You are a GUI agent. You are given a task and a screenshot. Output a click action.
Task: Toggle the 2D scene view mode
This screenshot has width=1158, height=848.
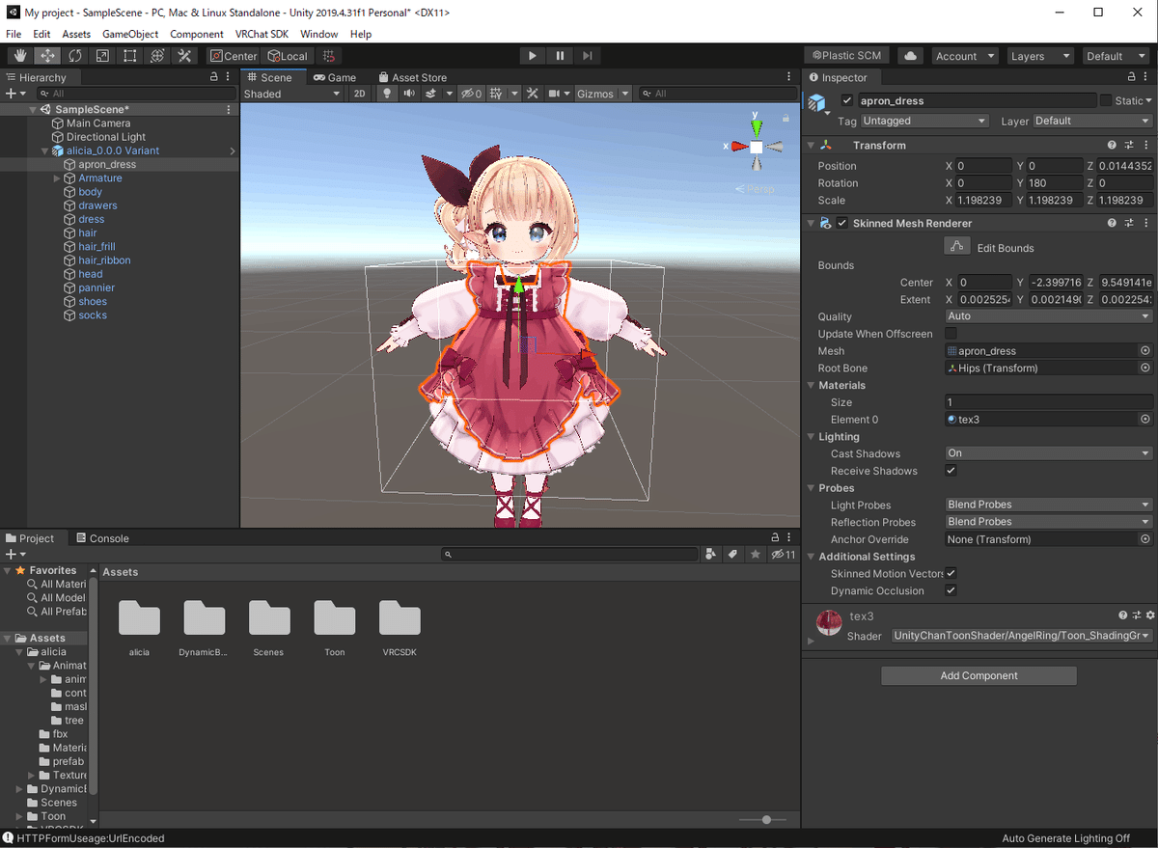359,94
